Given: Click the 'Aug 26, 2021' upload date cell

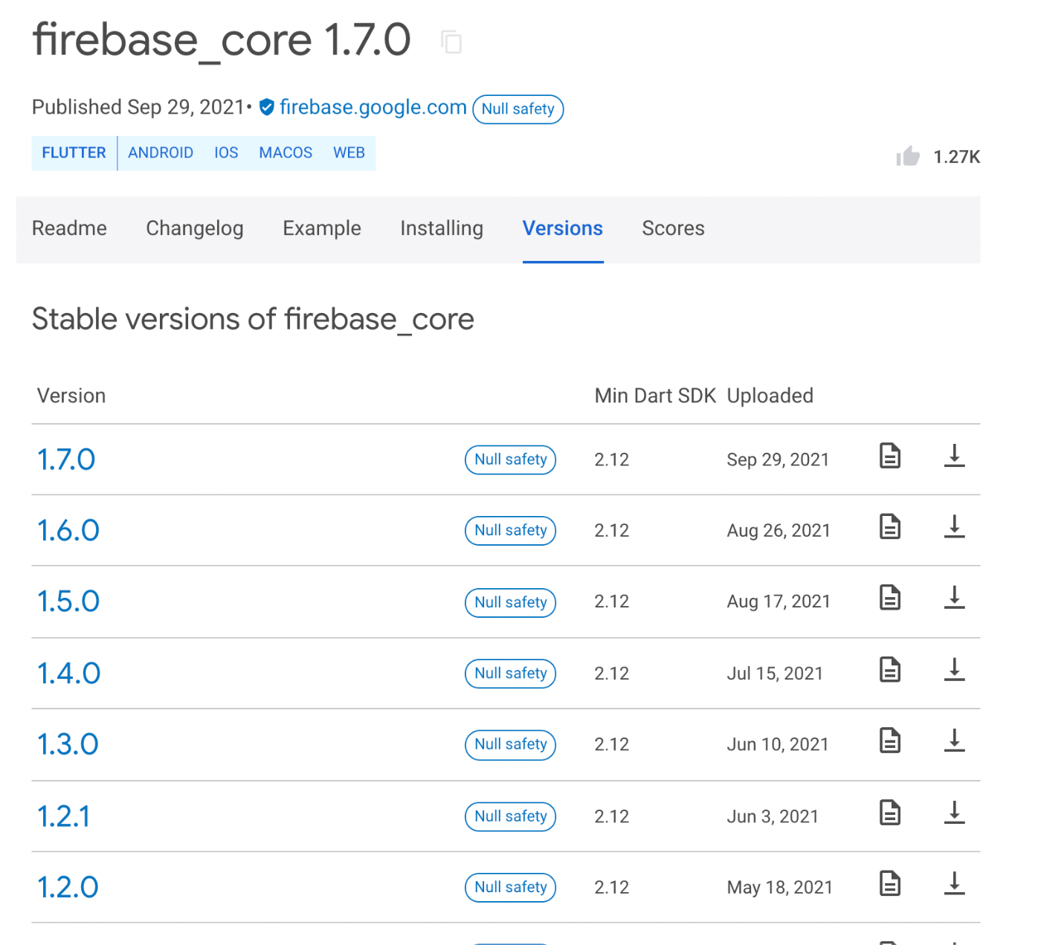Looking at the screenshot, I should (x=779, y=531).
